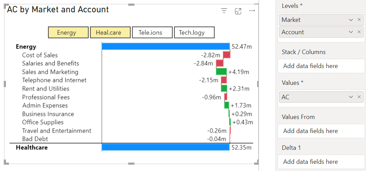Open the visual filter icon
The height and width of the screenshot is (171, 366).
[224, 11]
